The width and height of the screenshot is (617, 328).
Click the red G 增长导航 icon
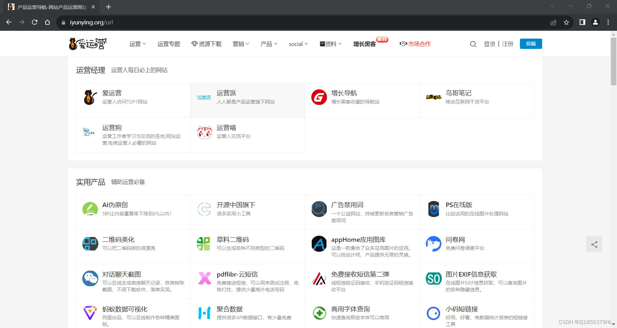click(x=319, y=97)
